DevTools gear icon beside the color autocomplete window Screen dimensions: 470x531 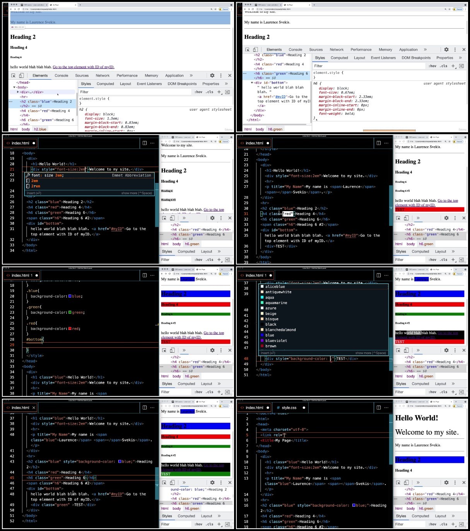tap(446, 350)
